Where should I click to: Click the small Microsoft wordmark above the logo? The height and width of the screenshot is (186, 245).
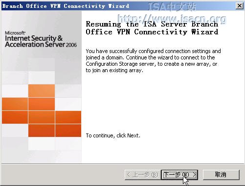[15, 33]
